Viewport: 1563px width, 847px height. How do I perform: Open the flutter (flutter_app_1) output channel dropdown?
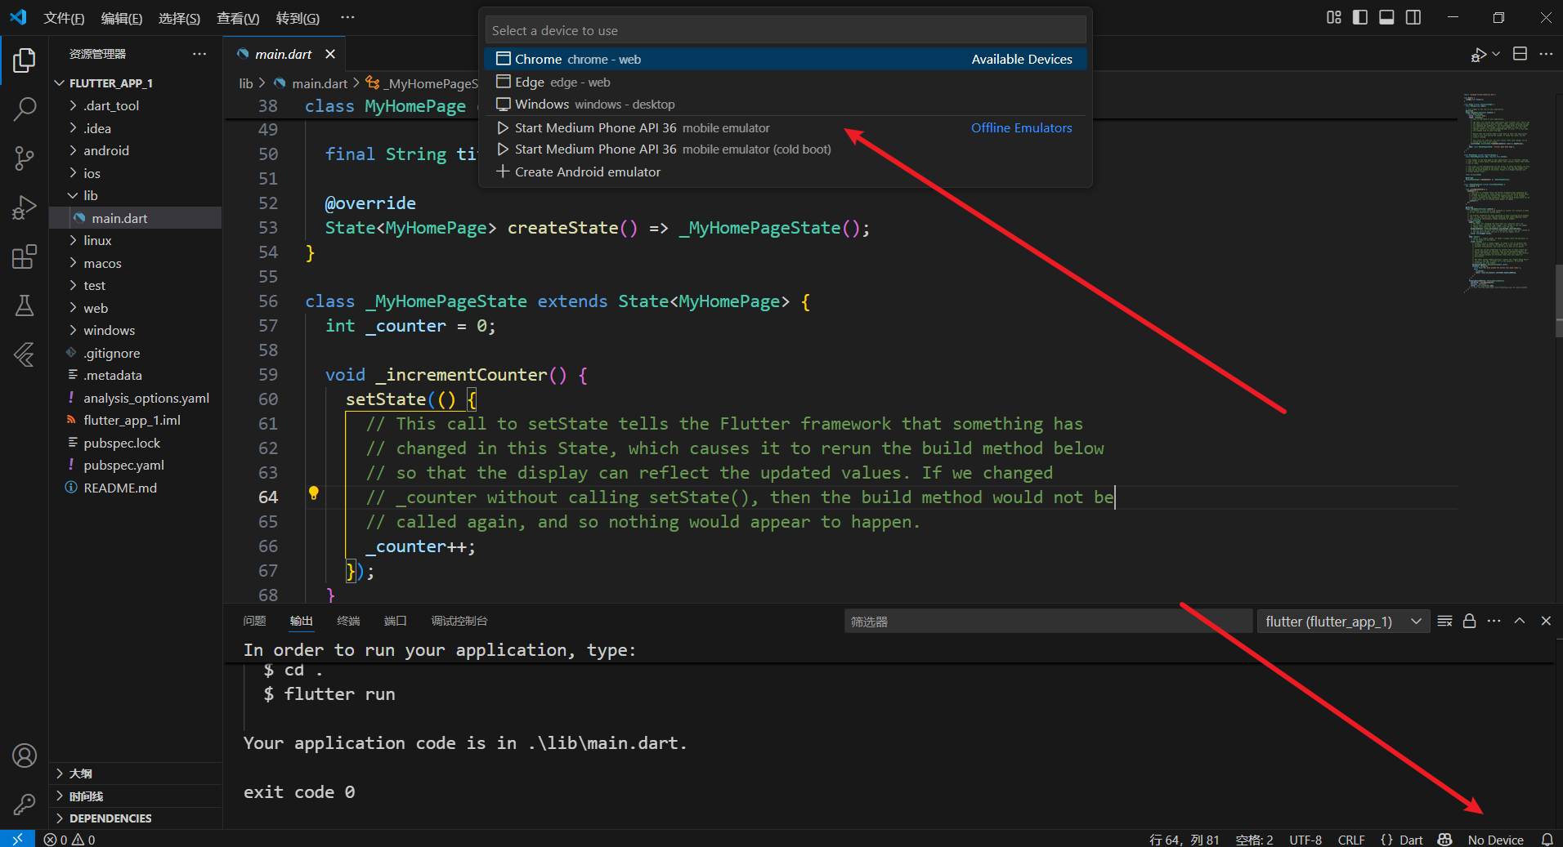tap(1343, 622)
